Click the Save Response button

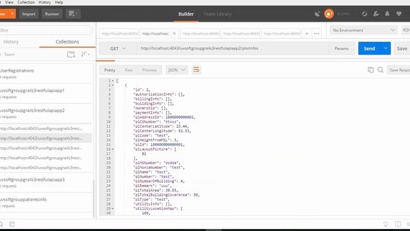(x=398, y=70)
